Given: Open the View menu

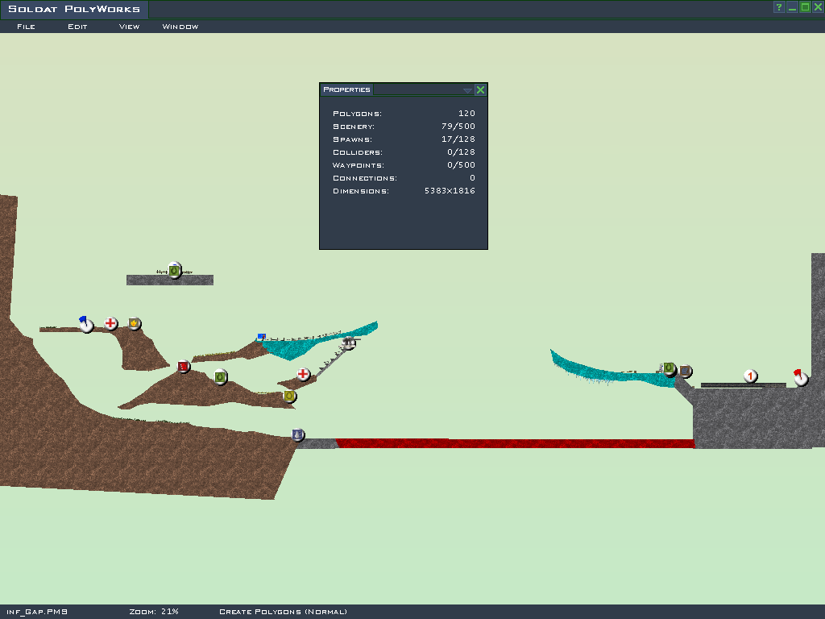Looking at the screenshot, I should (129, 27).
